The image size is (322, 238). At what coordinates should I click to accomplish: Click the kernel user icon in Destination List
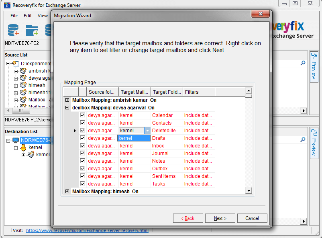coord(23,147)
